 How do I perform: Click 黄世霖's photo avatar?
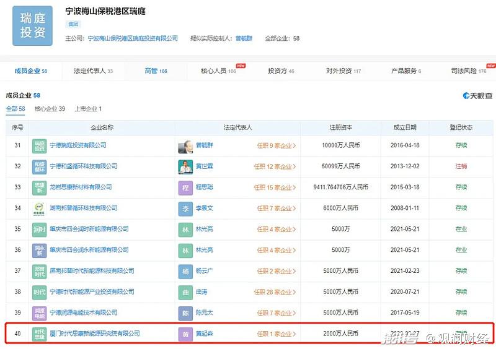185,166
